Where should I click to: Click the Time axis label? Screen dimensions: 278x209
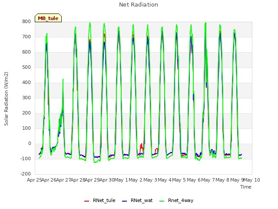click(246, 187)
